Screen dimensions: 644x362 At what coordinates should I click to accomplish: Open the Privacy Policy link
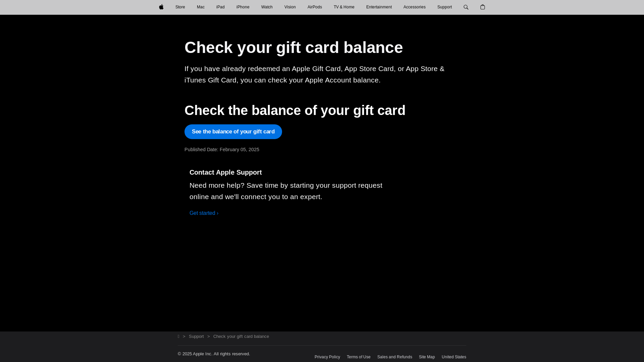[327, 357]
